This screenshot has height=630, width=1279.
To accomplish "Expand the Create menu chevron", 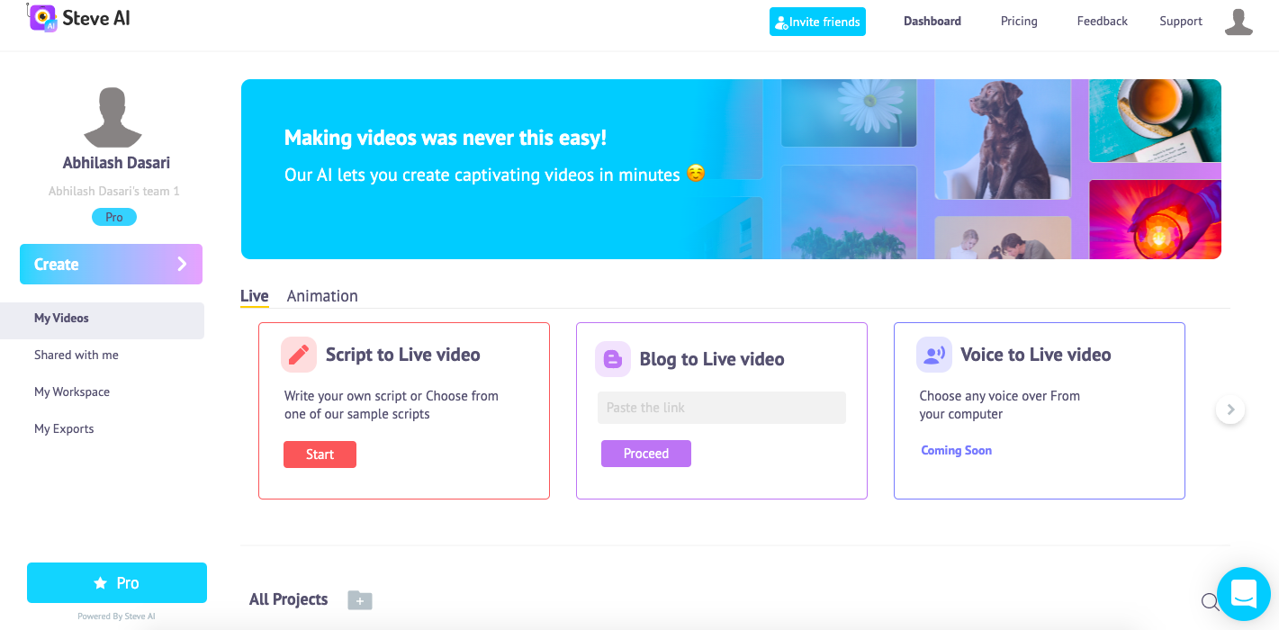I will pos(183,264).
